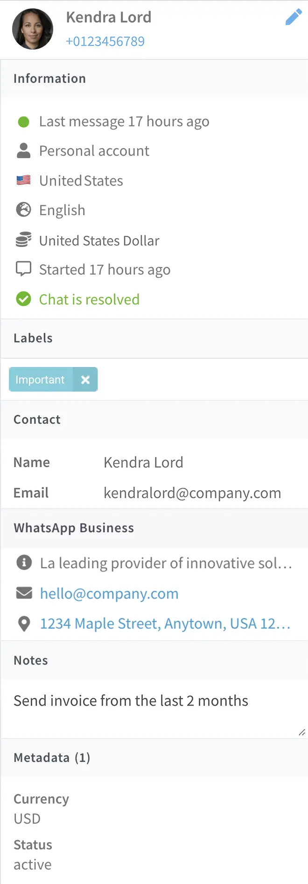Click Kendra Lord's profile photo
Screen dimensions: 308x884
[x=33, y=29]
